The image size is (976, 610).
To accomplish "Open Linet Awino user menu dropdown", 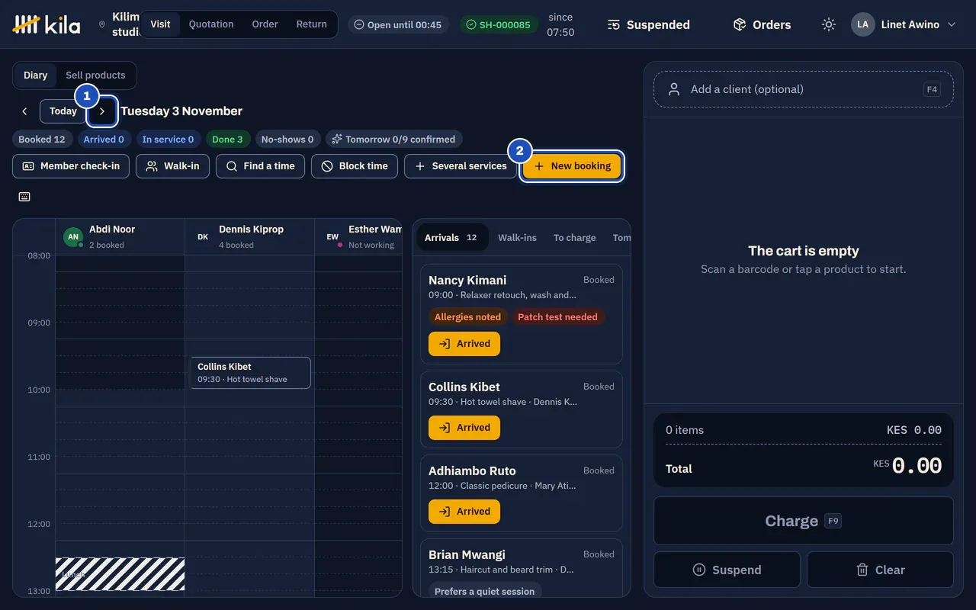I will [x=904, y=24].
